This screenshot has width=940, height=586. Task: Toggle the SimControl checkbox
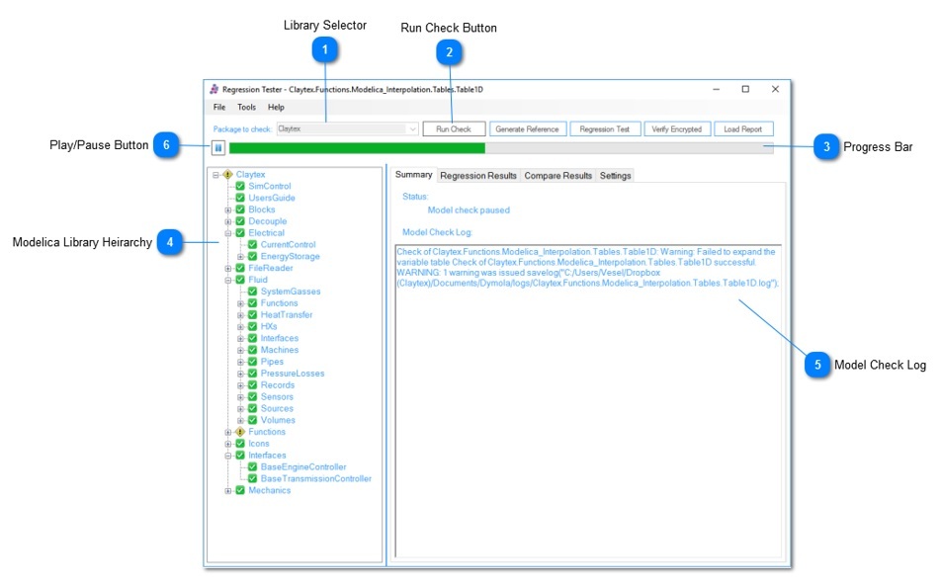pos(240,186)
